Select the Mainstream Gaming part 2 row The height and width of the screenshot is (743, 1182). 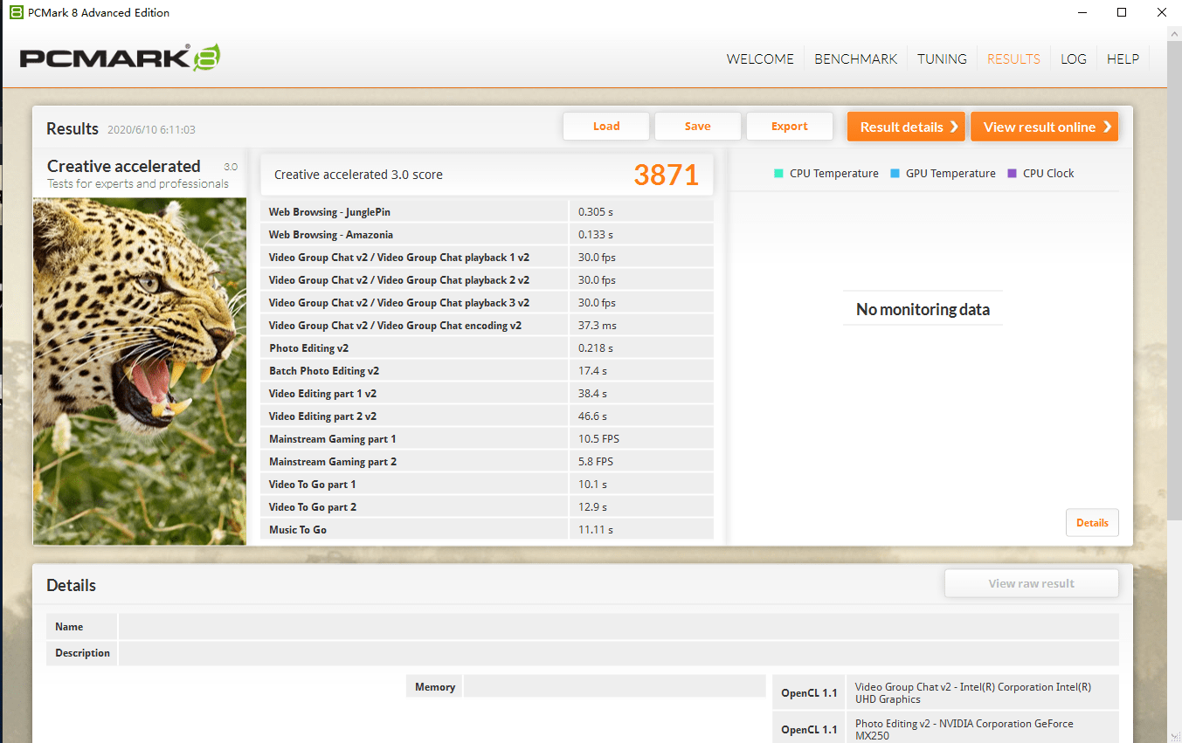tap(487, 461)
